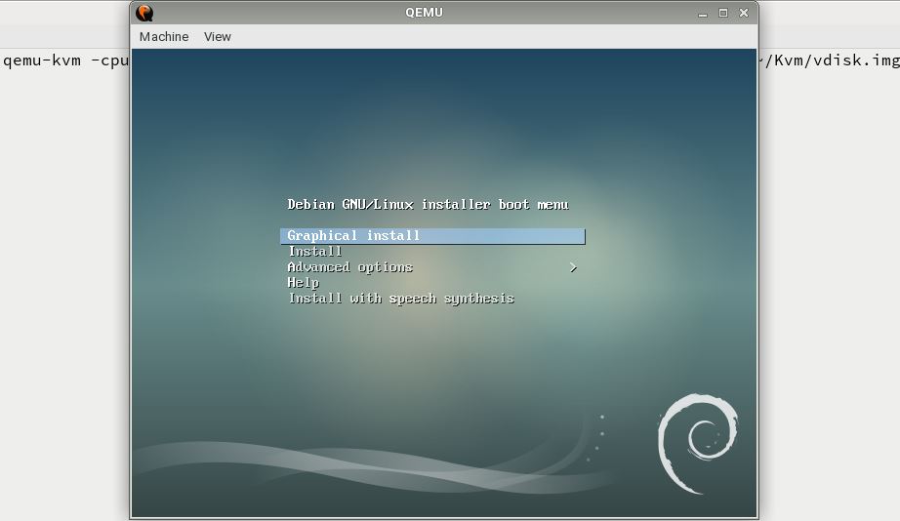
Task: Minimize the QEMU window
Action: point(703,14)
